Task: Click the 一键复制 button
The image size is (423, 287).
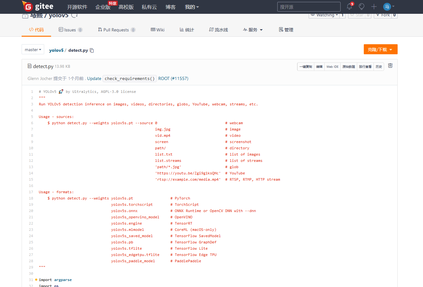Action: click(306, 66)
